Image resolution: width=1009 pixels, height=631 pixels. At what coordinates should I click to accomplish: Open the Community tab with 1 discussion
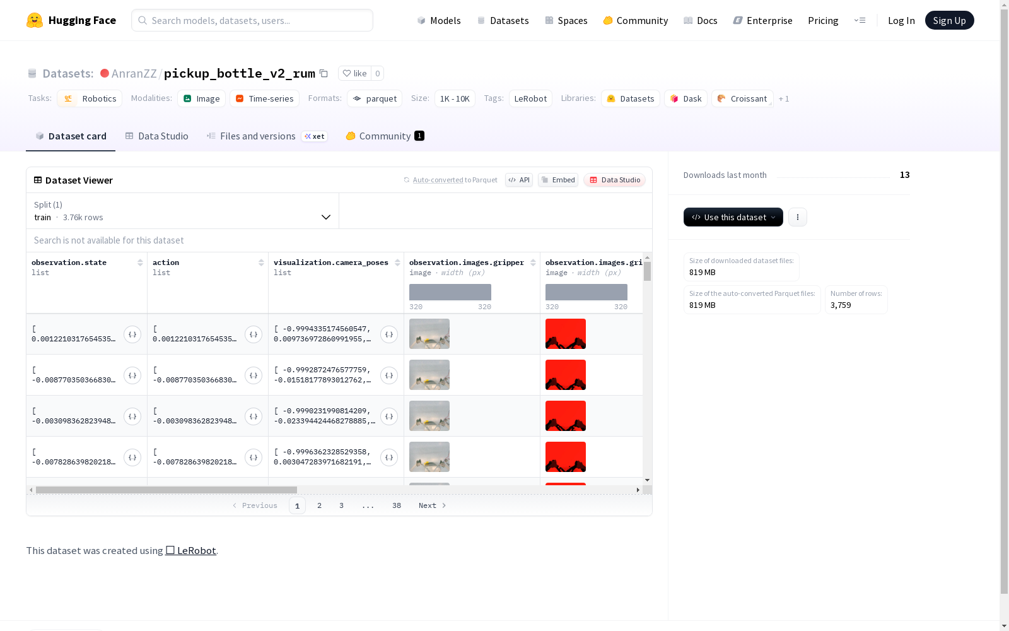[385, 136]
